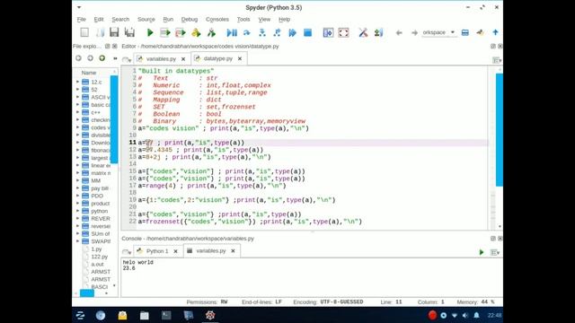Open PYTHONPATH manager icon
The height and width of the screenshot is (323, 575).
378,32
